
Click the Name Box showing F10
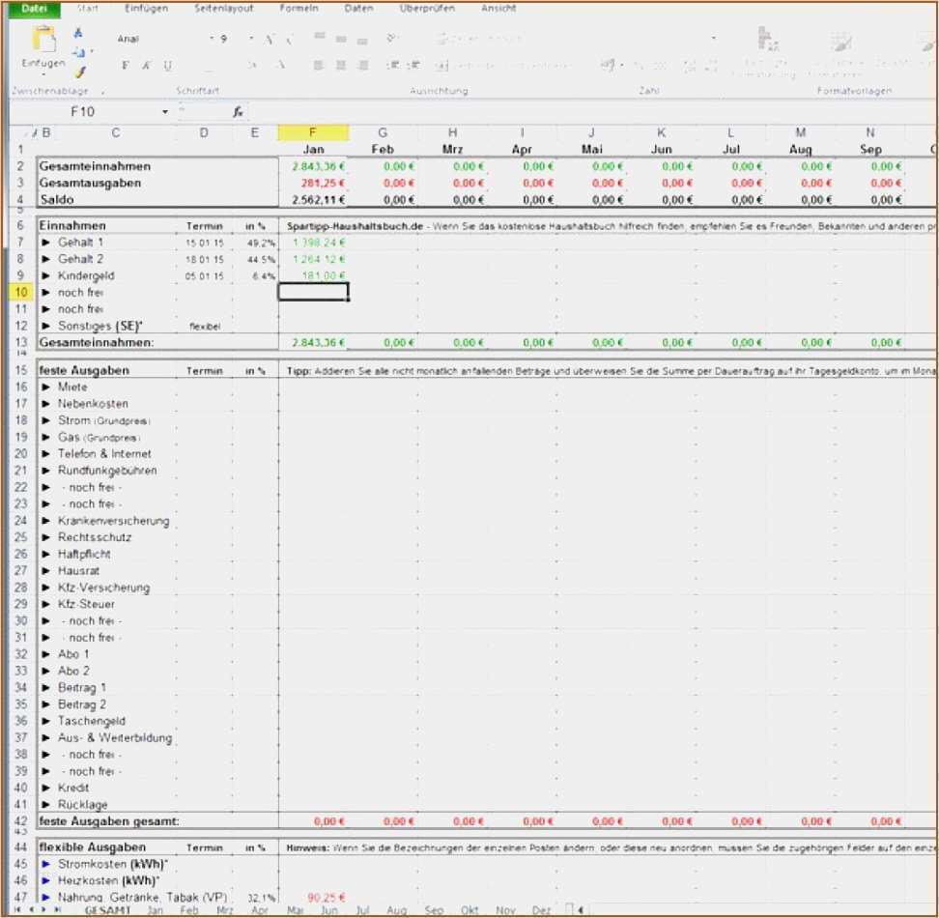82,112
